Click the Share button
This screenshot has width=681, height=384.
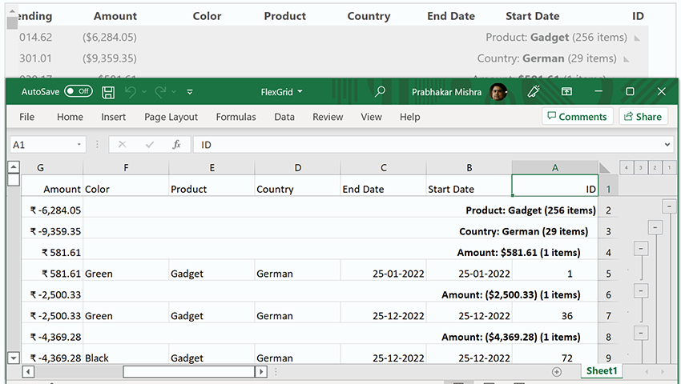pyautogui.click(x=642, y=117)
